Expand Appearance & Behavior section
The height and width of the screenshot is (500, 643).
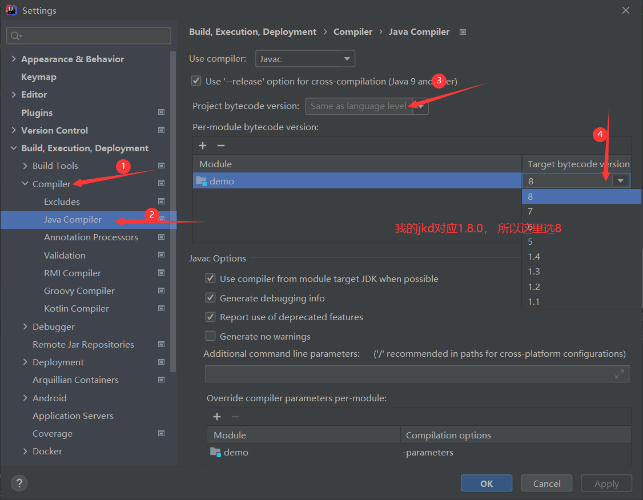(14, 59)
